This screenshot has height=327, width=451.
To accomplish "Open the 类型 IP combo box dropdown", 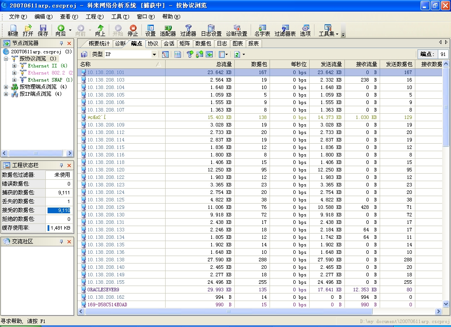I will [154, 54].
